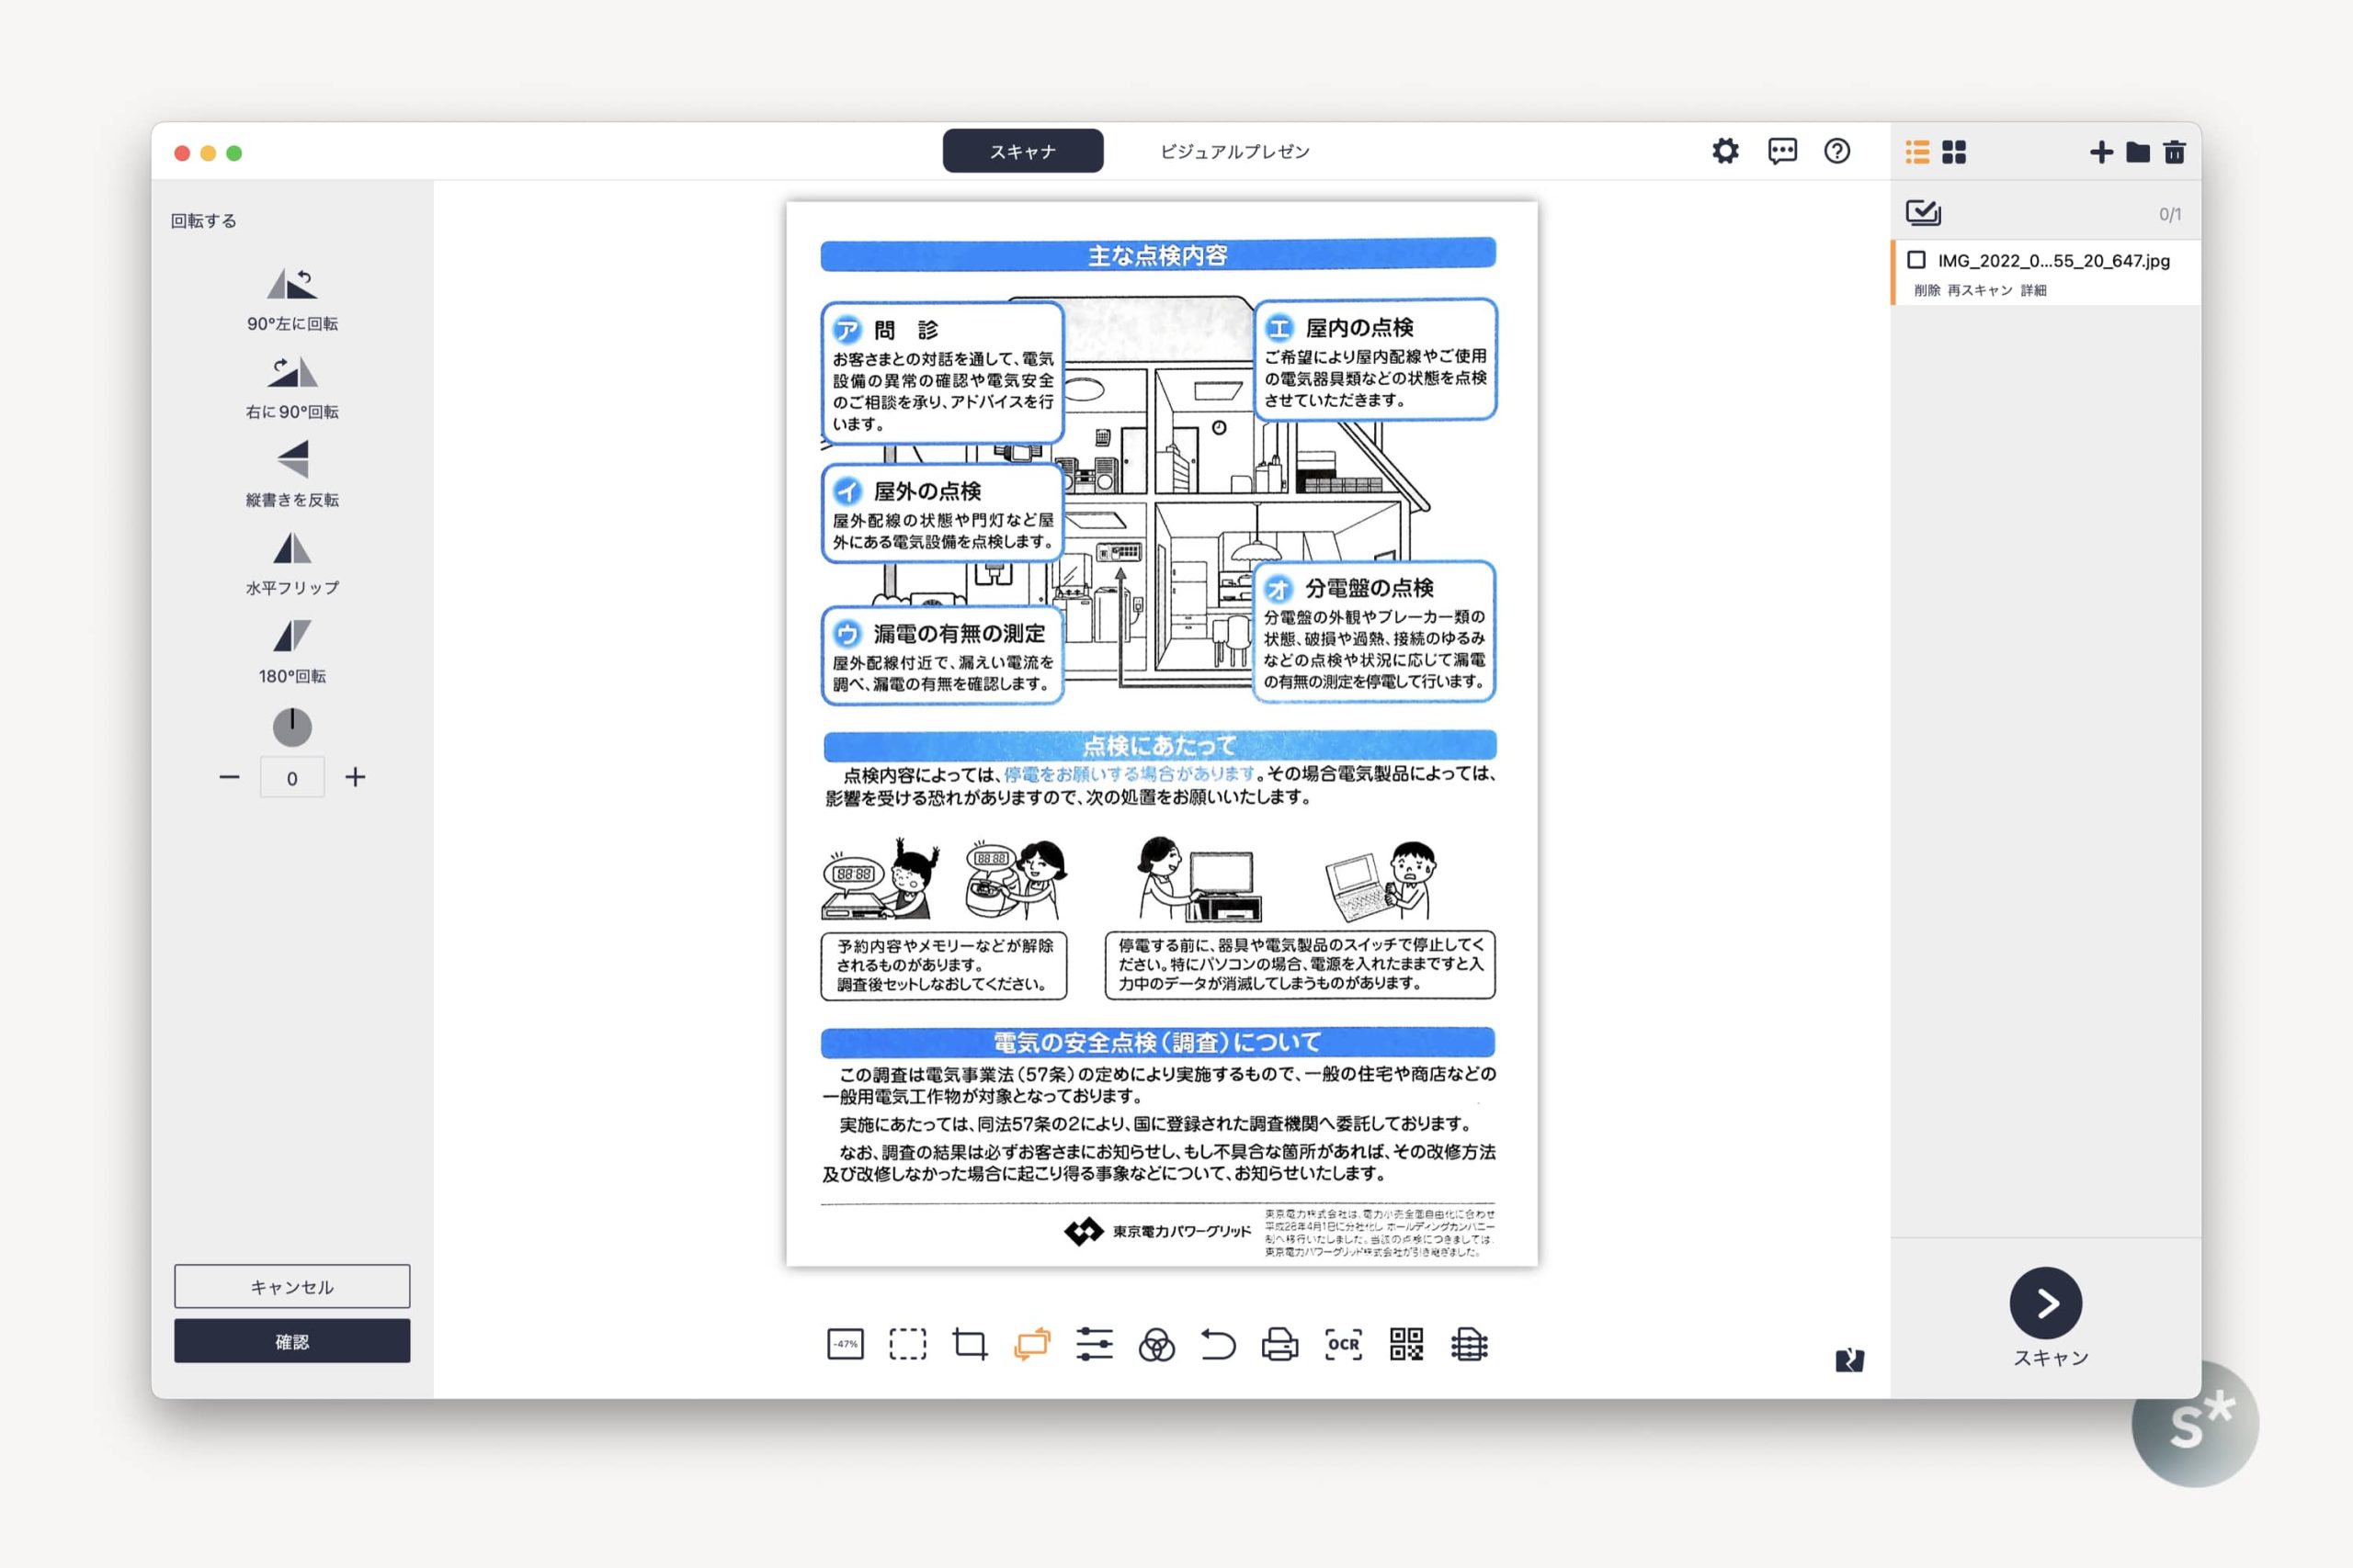Click the 180° rotate icon
The image size is (2353, 1568).
(x=292, y=636)
